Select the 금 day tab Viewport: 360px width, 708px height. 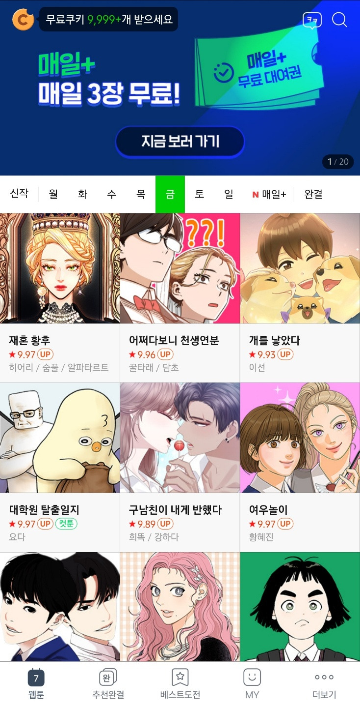pyautogui.click(x=170, y=194)
